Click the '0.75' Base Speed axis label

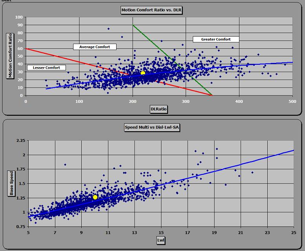(21, 227)
